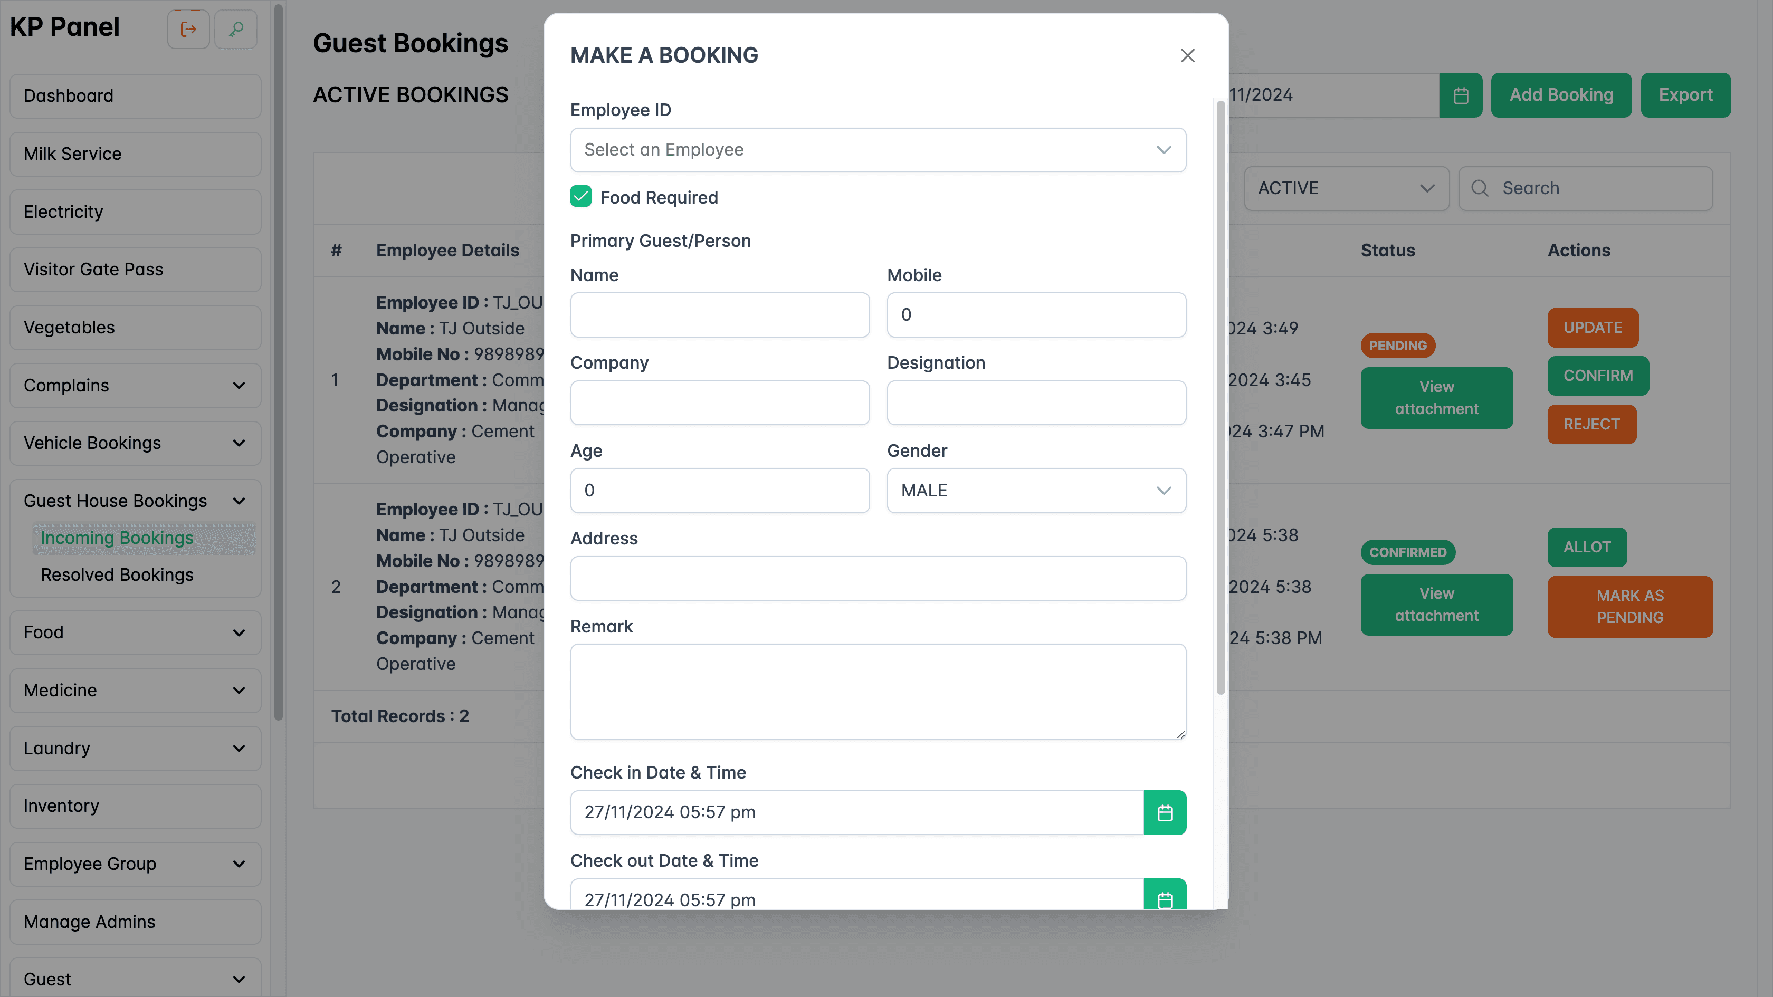Open the date picker calendar beside 11/2024
Image resolution: width=1773 pixels, height=997 pixels.
[1461, 95]
